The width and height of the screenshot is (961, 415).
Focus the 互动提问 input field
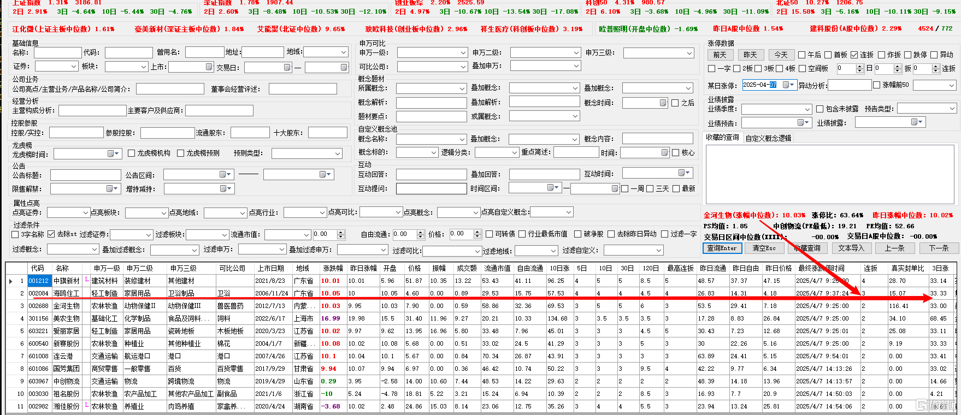click(432, 188)
